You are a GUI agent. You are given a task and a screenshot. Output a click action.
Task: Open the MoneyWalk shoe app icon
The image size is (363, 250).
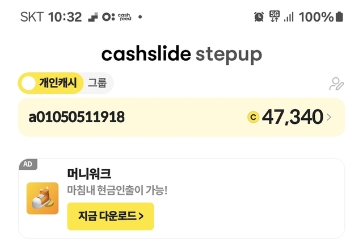coord(43,198)
